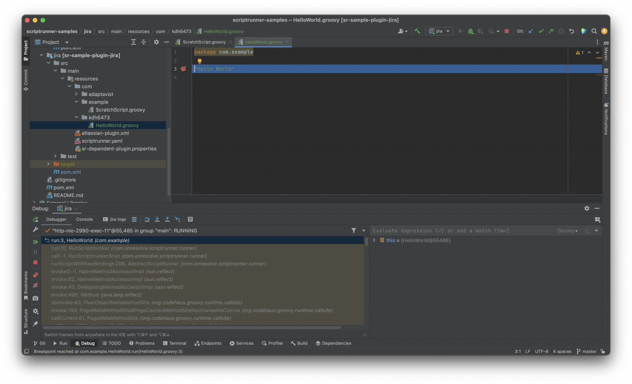
Task: Click the Rerun jira debug icon
Action: pyautogui.click(x=35, y=219)
